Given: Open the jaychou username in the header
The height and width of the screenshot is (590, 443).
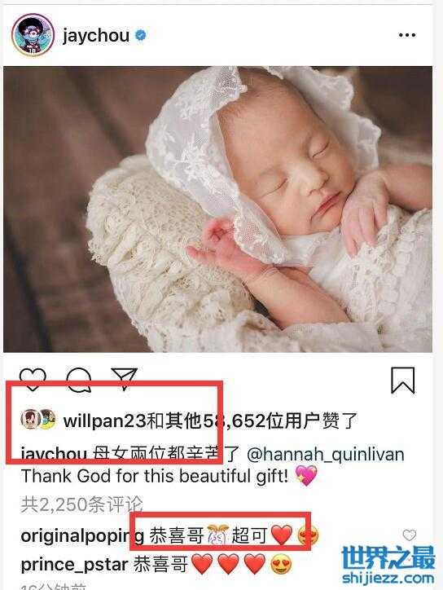Looking at the screenshot, I should tap(96, 35).
